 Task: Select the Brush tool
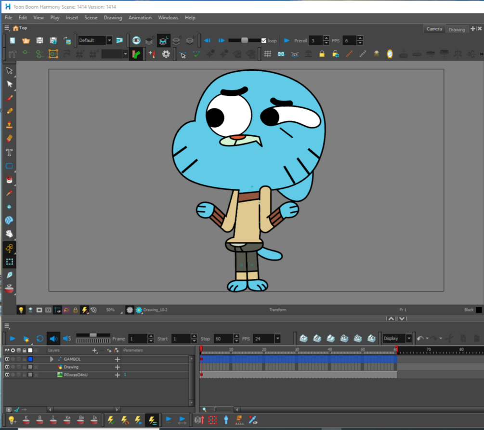click(x=9, y=98)
